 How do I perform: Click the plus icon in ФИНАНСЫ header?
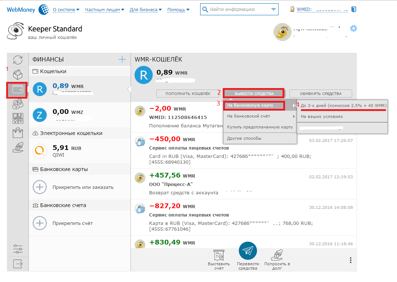[x=122, y=59]
